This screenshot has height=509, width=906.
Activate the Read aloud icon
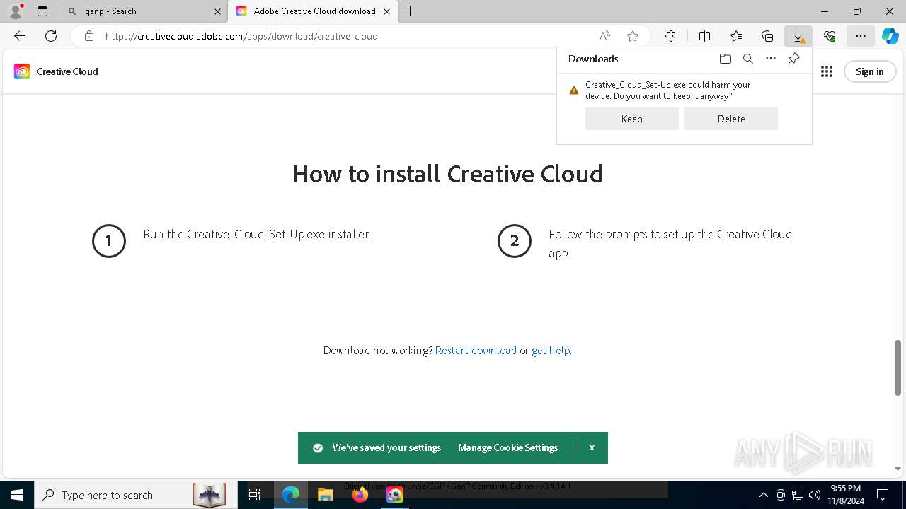click(x=604, y=36)
